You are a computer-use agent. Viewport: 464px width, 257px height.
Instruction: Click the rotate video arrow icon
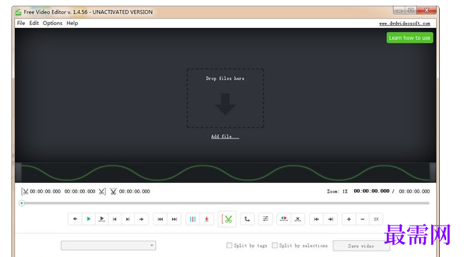(x=247, y=219)
